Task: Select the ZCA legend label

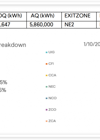Action: [52, 121]
